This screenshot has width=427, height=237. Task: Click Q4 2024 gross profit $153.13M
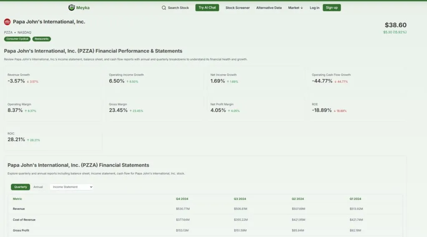pos(182,230)
